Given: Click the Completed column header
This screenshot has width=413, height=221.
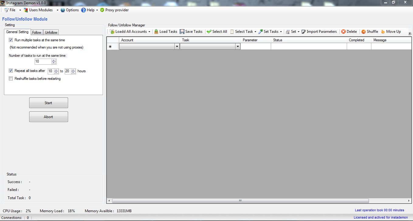Looking at the screenshot, I should point(359,40).
